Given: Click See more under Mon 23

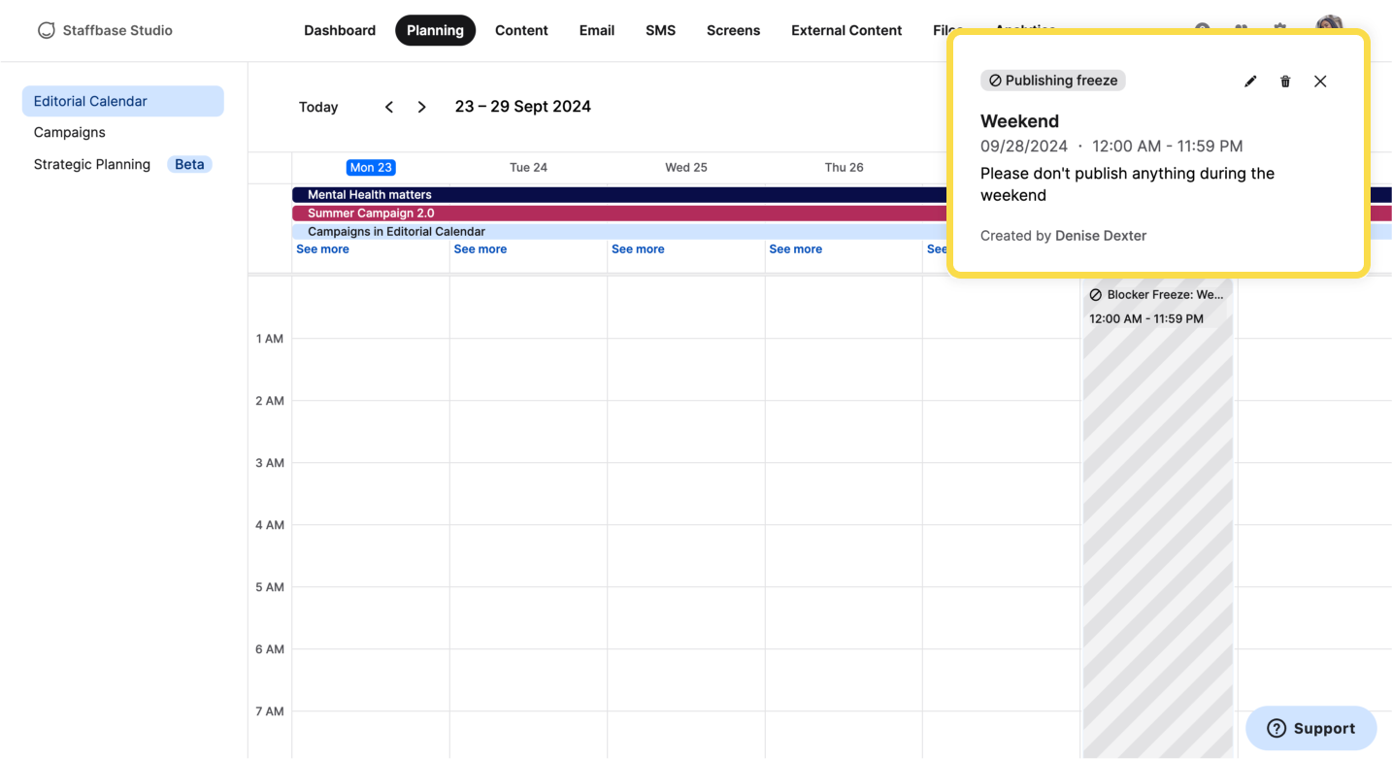Looking at the screenshot, I should 322,249.
